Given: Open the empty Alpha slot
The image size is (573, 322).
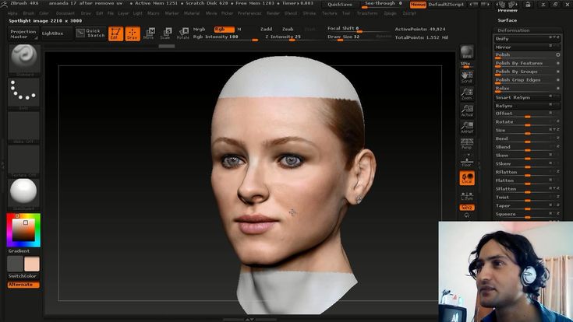Looking at the screenshot, I should click(23, 126).
